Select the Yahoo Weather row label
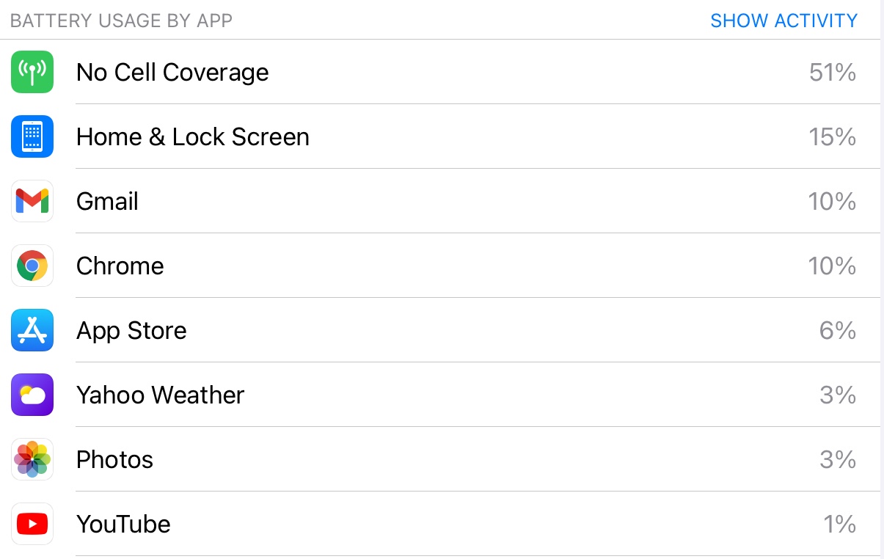 [160, 395]
